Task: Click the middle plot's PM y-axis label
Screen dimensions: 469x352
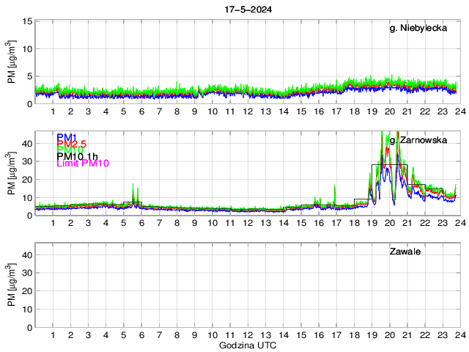Action: (x=12, y=174)
